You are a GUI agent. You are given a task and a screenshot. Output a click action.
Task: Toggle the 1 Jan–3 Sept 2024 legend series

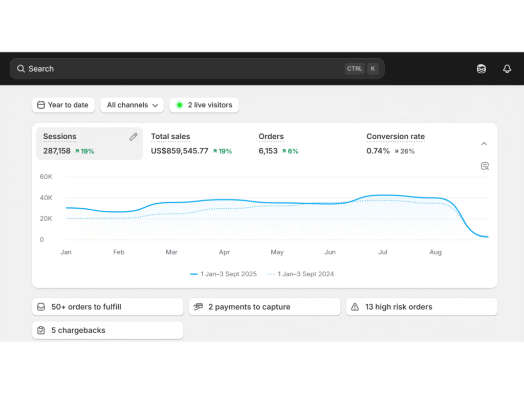[x=301, y=274]
